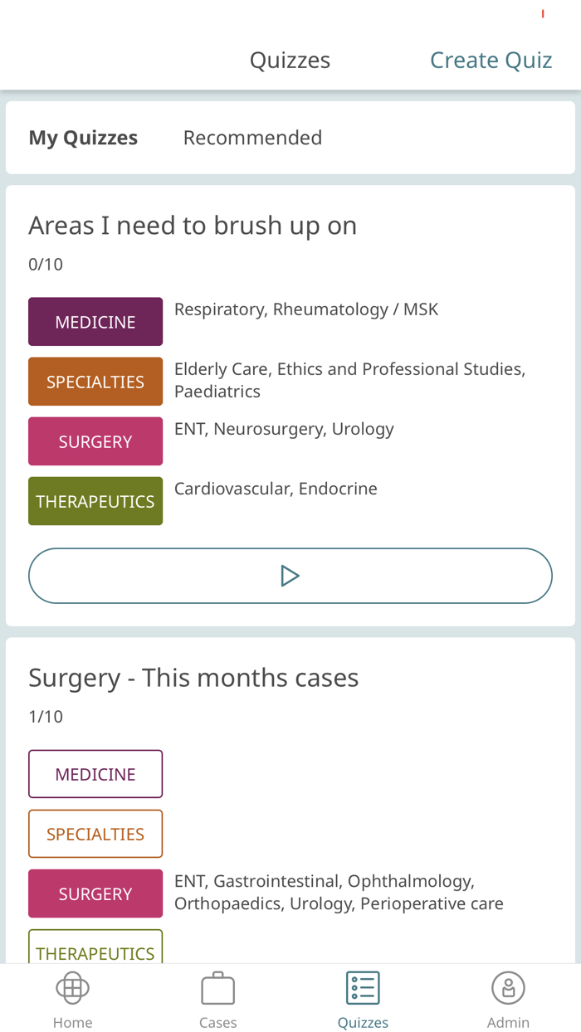The width and height of the screenshot is (581, 1032).
Task: Enable THERAPEUTICS in Surgery monthly cases quiz
Action: [x=95, y=948]
